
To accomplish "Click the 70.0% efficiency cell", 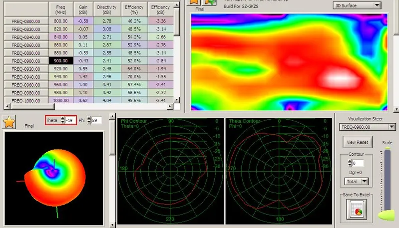I will click(x=134, y=77).
